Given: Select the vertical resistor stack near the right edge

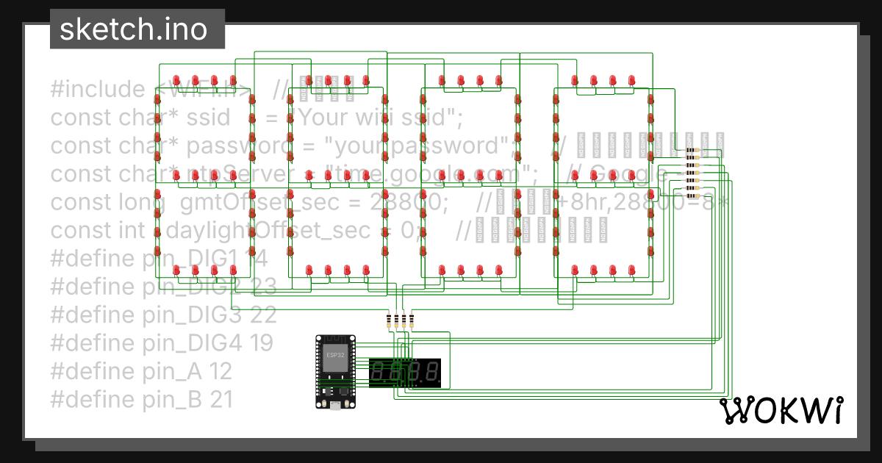Looking at the screenshot, I should pos(692,173).
